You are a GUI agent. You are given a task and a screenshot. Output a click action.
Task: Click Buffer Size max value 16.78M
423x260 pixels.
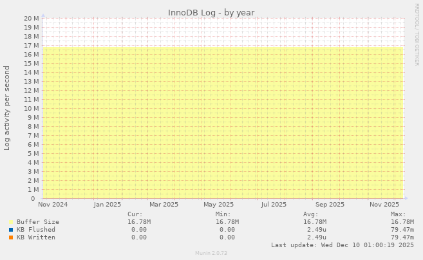click(402, 222)
